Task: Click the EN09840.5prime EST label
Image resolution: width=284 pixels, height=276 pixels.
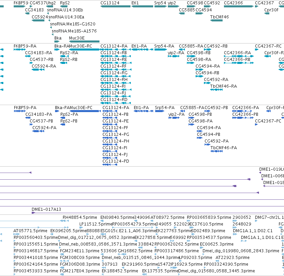Action: click(x=117, y=217)
